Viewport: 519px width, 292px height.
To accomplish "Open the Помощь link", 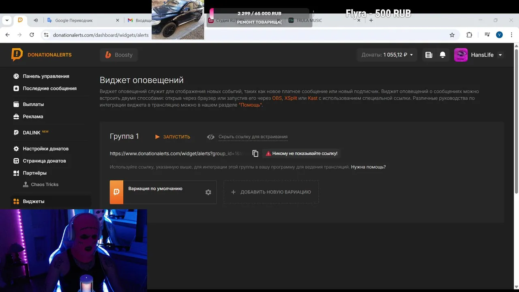I will [250, 105].
